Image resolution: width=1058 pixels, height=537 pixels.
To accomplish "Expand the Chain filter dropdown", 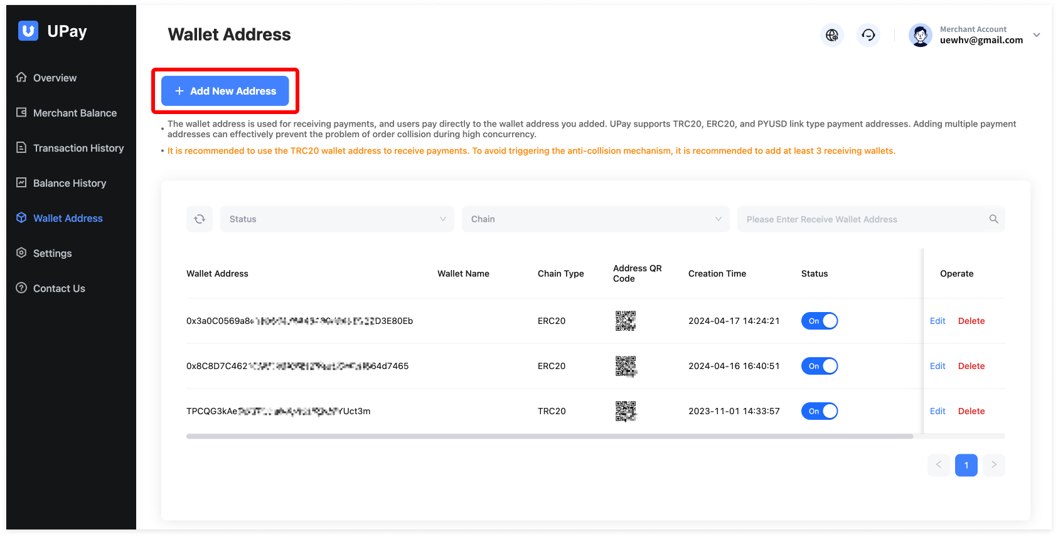I will point(596,219).
